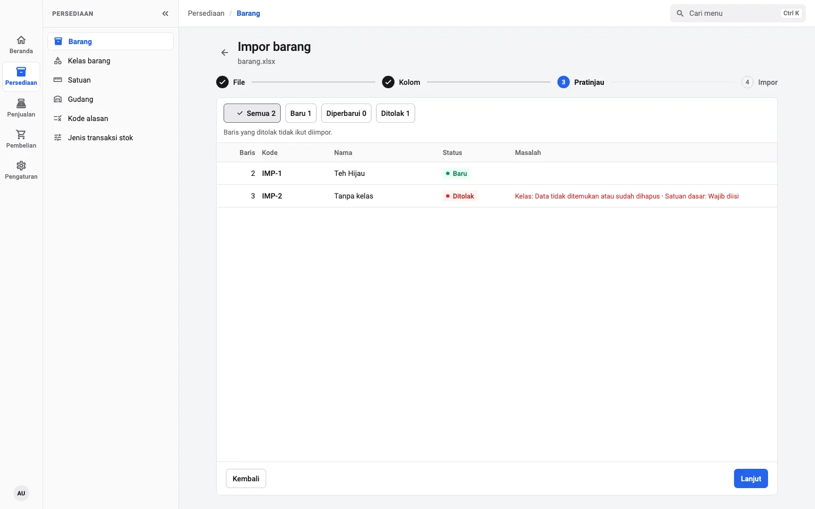Click step 4 Impor in the stepper
Viewport: 815px width, 509px height.
(x=760, y=82)
